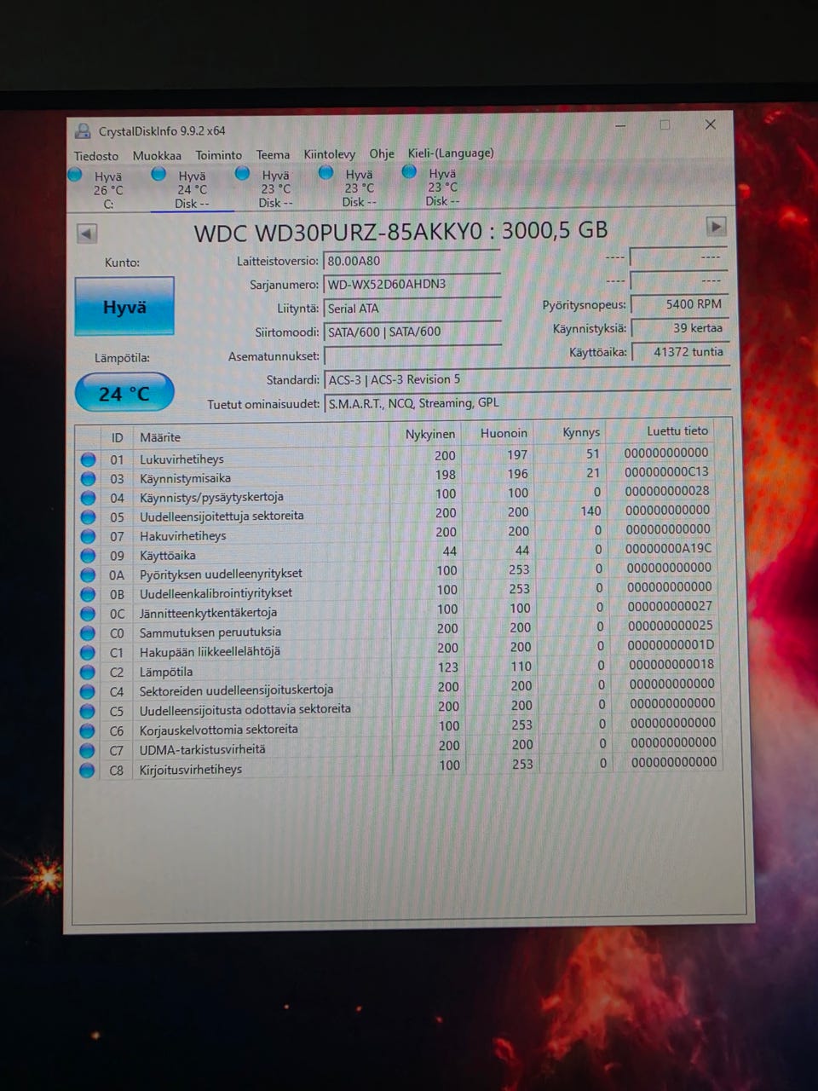
Task: Click the S.M.A.R.T., NCQ features field
Action: [527, 403]
